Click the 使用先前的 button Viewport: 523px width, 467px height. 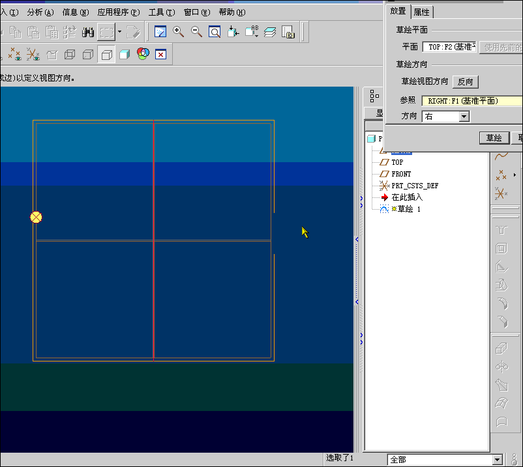pyautogui.click(x=501, y=48)
